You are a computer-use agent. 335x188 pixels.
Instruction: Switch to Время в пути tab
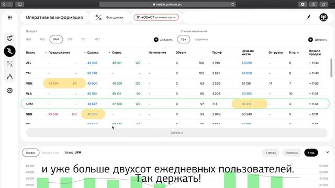[50, 152]
